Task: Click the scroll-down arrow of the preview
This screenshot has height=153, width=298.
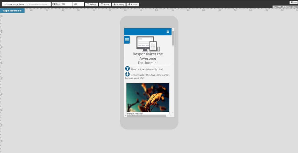Action: (x=173, y=113)
